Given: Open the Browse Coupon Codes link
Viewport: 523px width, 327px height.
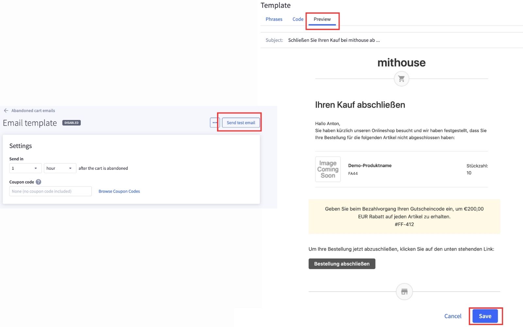Looking at the screenshot, I should (119, 191).
